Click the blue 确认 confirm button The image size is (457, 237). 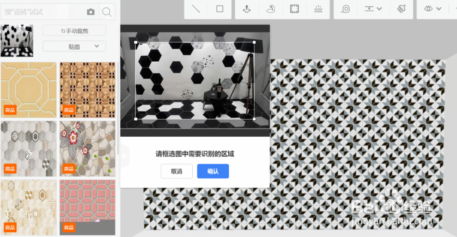(213, 171)
